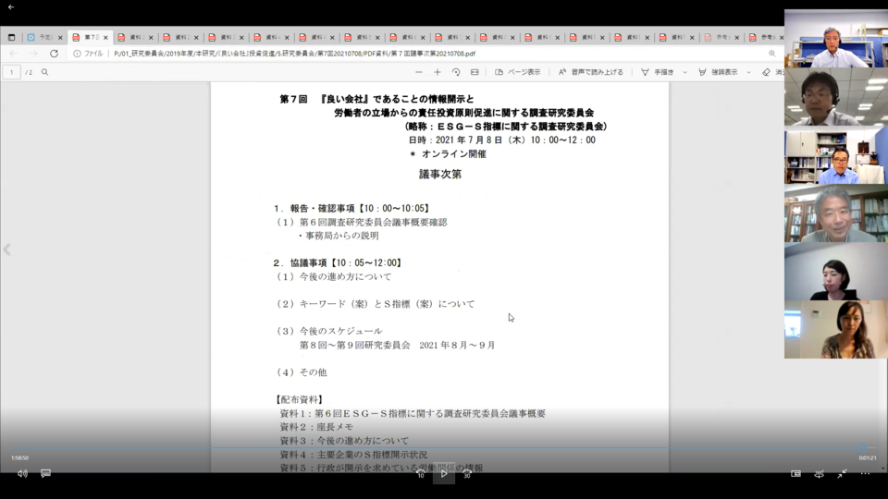The width and height of the screenshot is (888, 499).
Task: Click the elapsed time 1:58:50
Action: (x=19, y=457)
